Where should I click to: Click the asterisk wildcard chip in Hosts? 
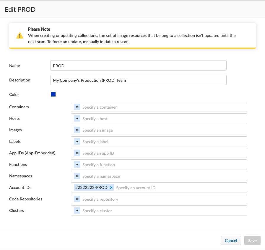77,119
